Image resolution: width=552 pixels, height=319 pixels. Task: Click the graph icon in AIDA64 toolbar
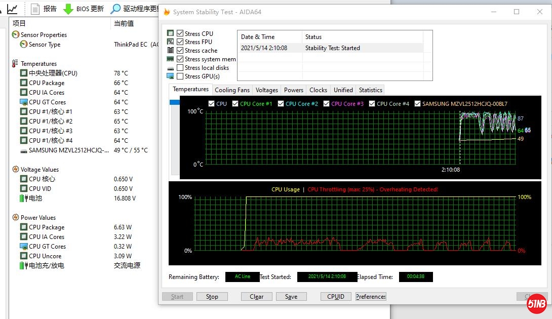point(12,9)
